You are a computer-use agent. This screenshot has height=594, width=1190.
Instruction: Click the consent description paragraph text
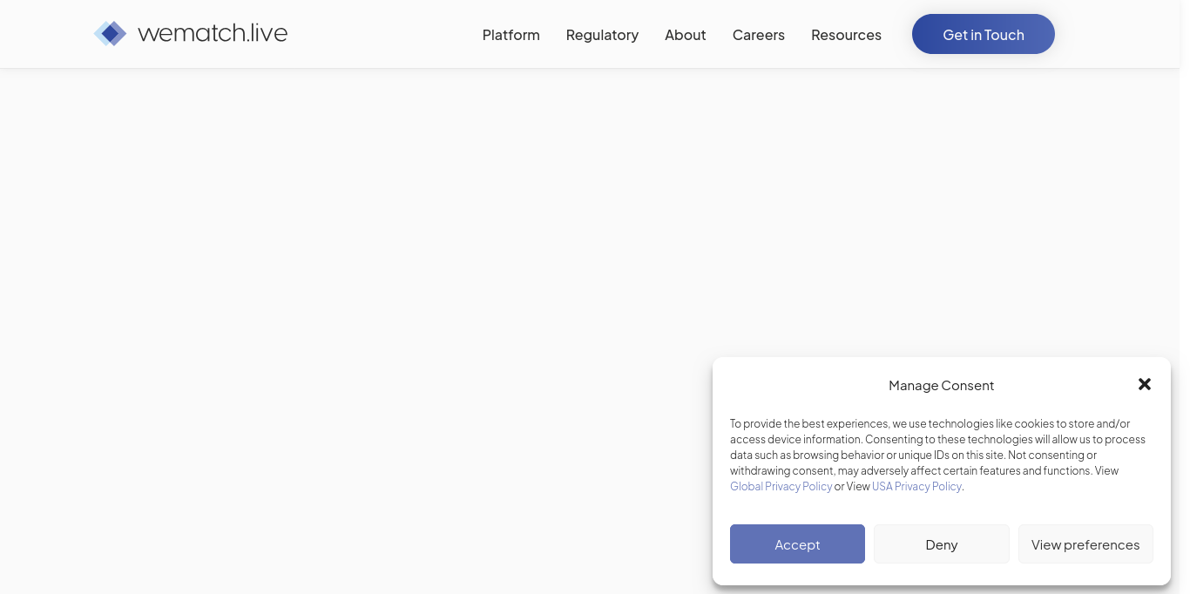[938, 455]
